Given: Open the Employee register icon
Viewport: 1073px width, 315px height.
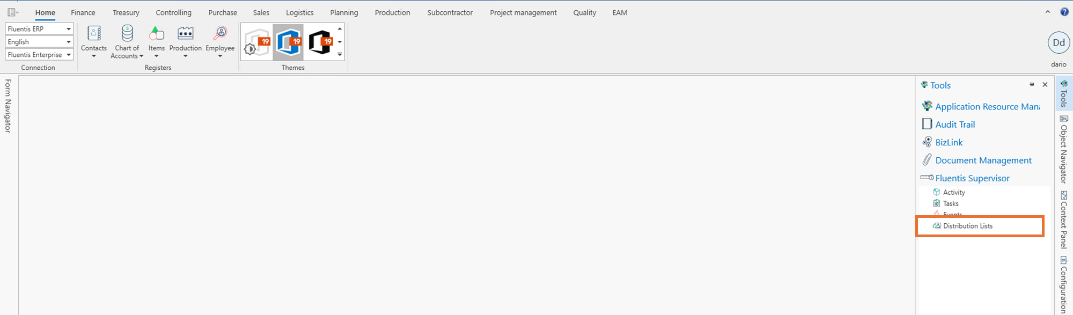Looking at the screenshot, I should pos(220,34).
